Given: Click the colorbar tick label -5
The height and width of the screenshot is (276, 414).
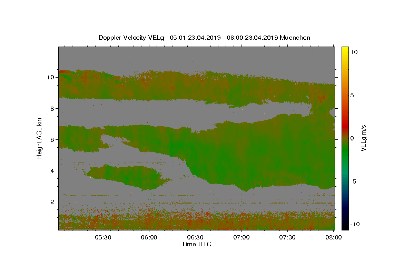Looking at the screenshot, I should (x=354, y=181).
